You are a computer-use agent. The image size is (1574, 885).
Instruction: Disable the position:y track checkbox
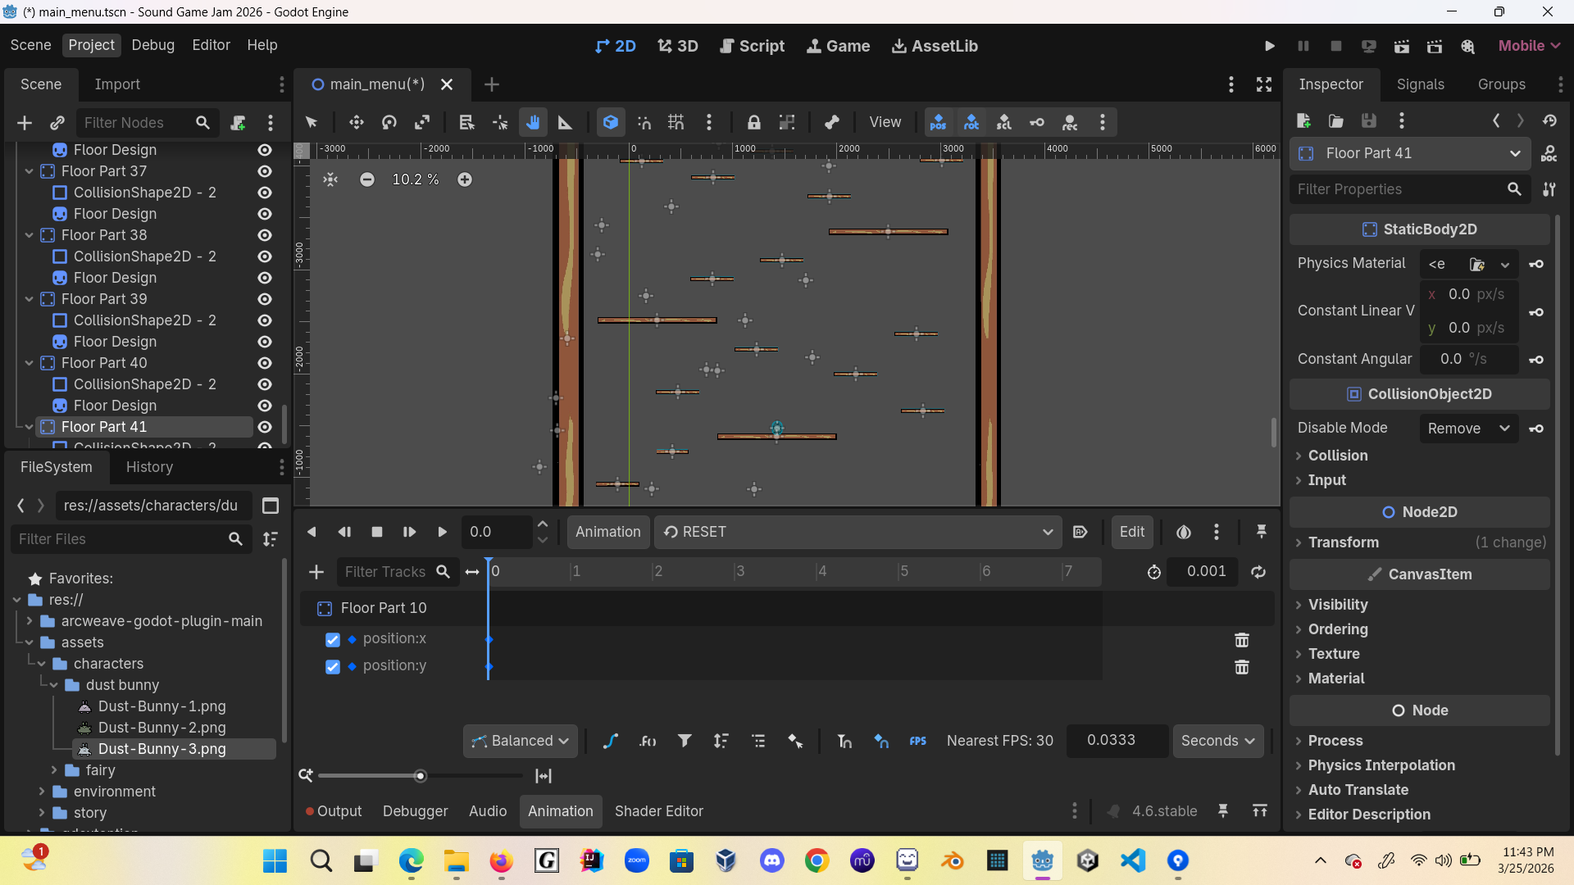[x=333, y=667]
